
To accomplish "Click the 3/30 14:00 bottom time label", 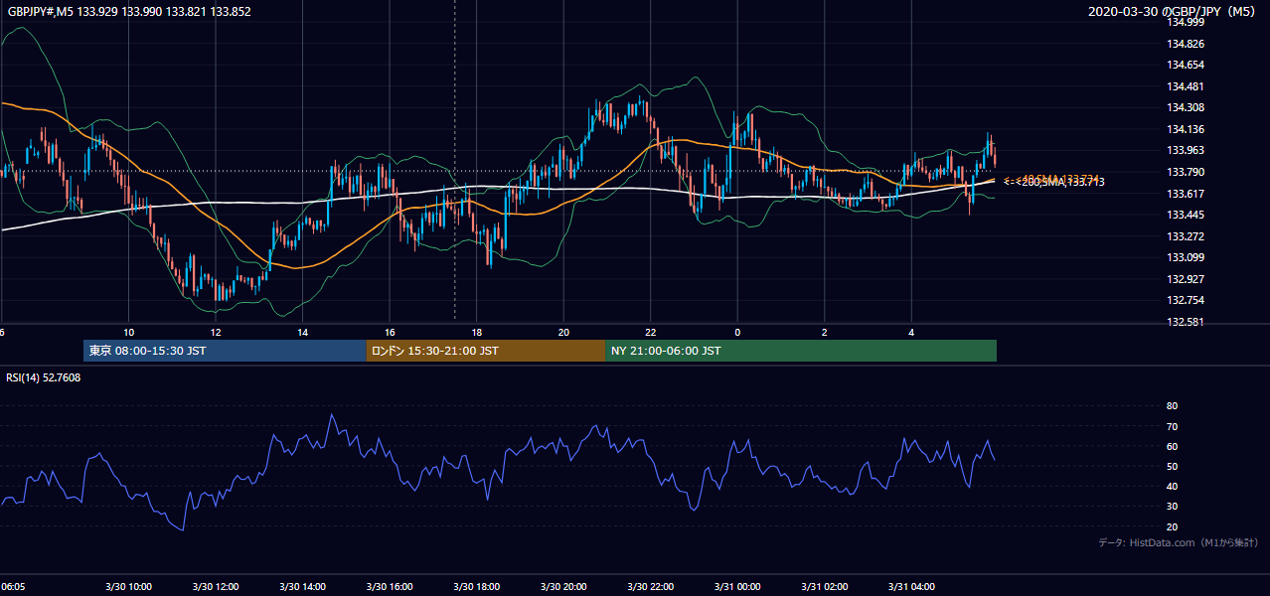I will 303,586.
